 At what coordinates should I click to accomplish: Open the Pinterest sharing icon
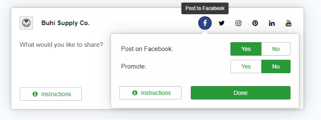(255, 23)
